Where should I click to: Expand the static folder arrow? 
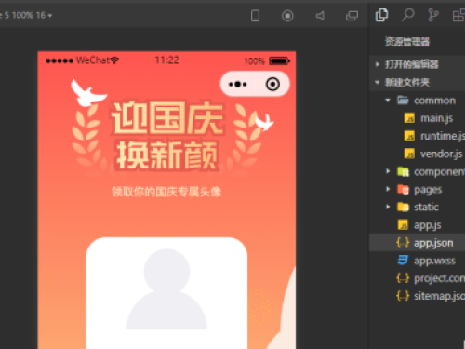tap(388, 207)
